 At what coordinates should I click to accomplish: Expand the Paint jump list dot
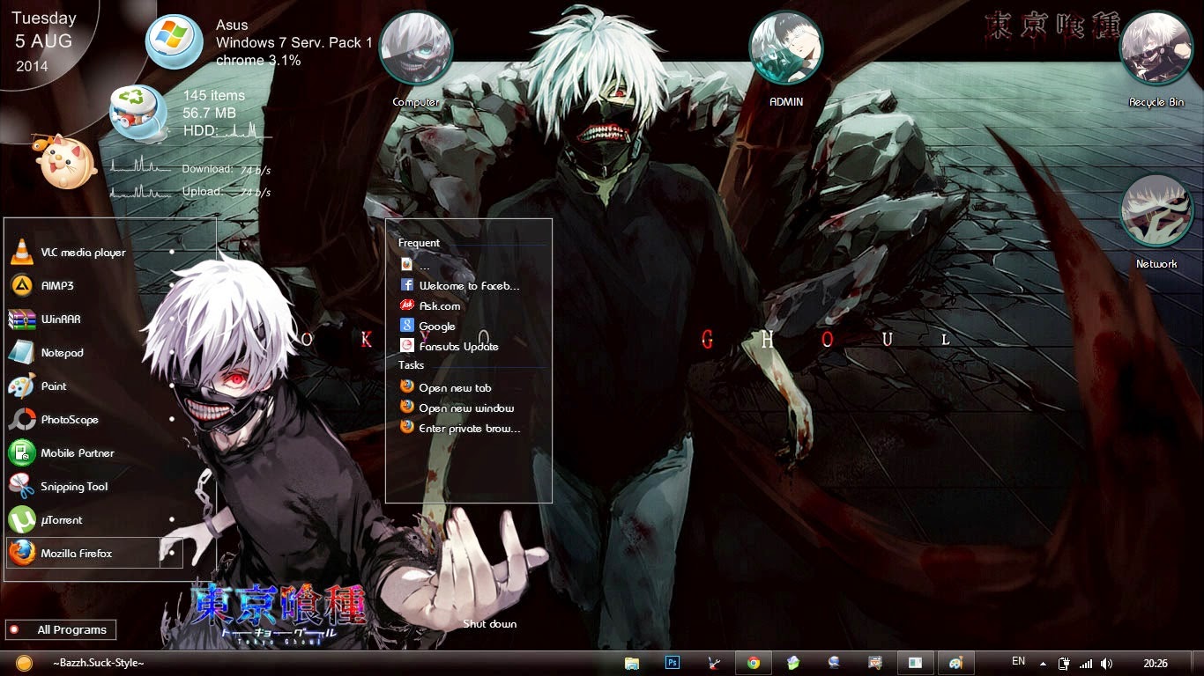tap(172, 386)
